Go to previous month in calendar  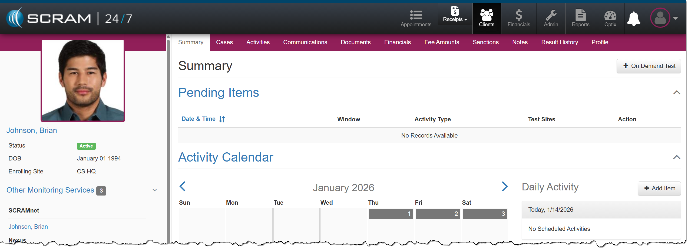tap(183, 186)
